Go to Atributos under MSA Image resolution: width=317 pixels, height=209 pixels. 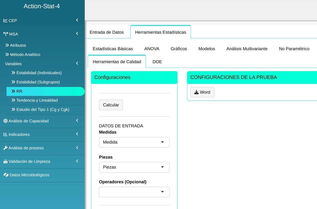pos(18,45)
